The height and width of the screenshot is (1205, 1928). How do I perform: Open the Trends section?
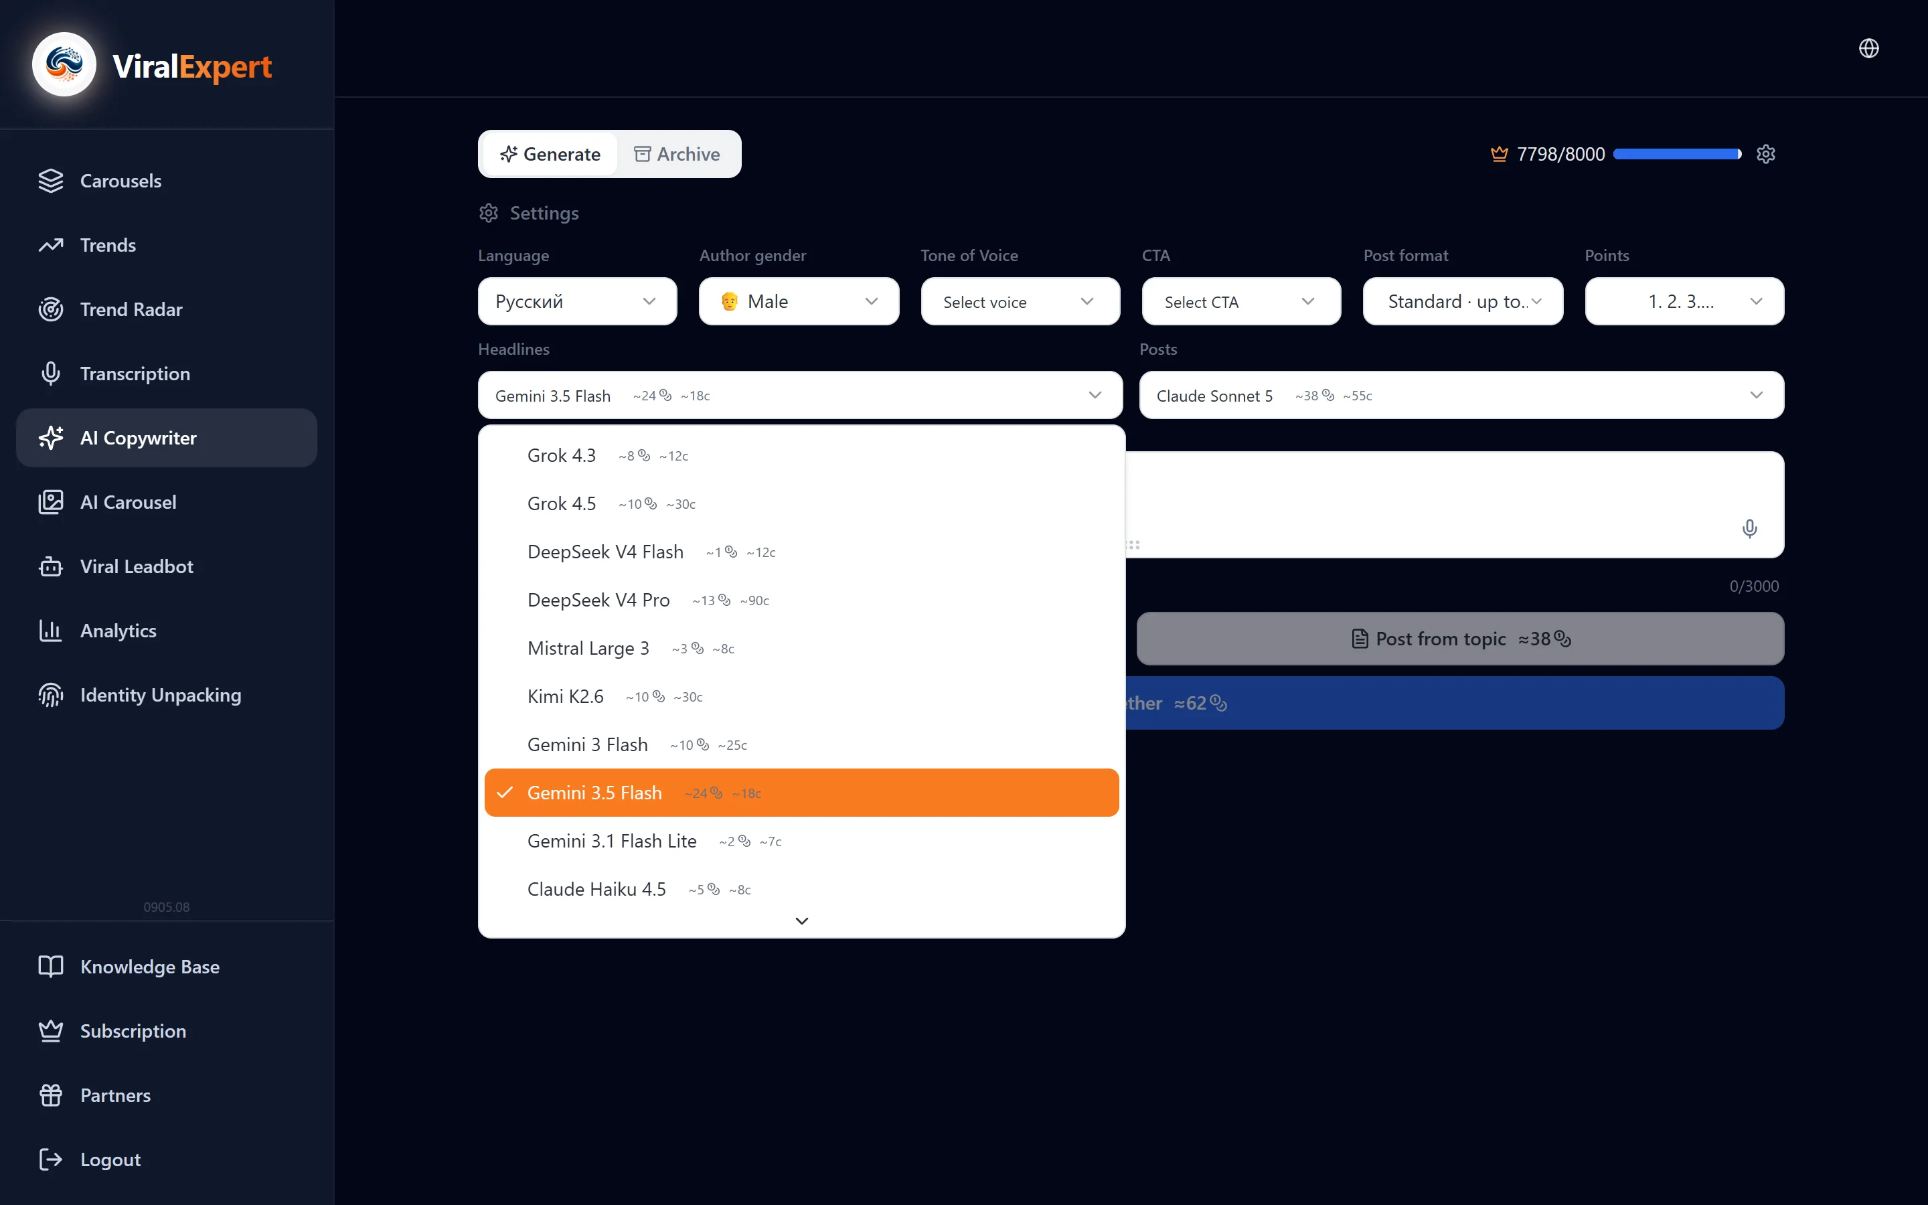(x=167, y=246)
